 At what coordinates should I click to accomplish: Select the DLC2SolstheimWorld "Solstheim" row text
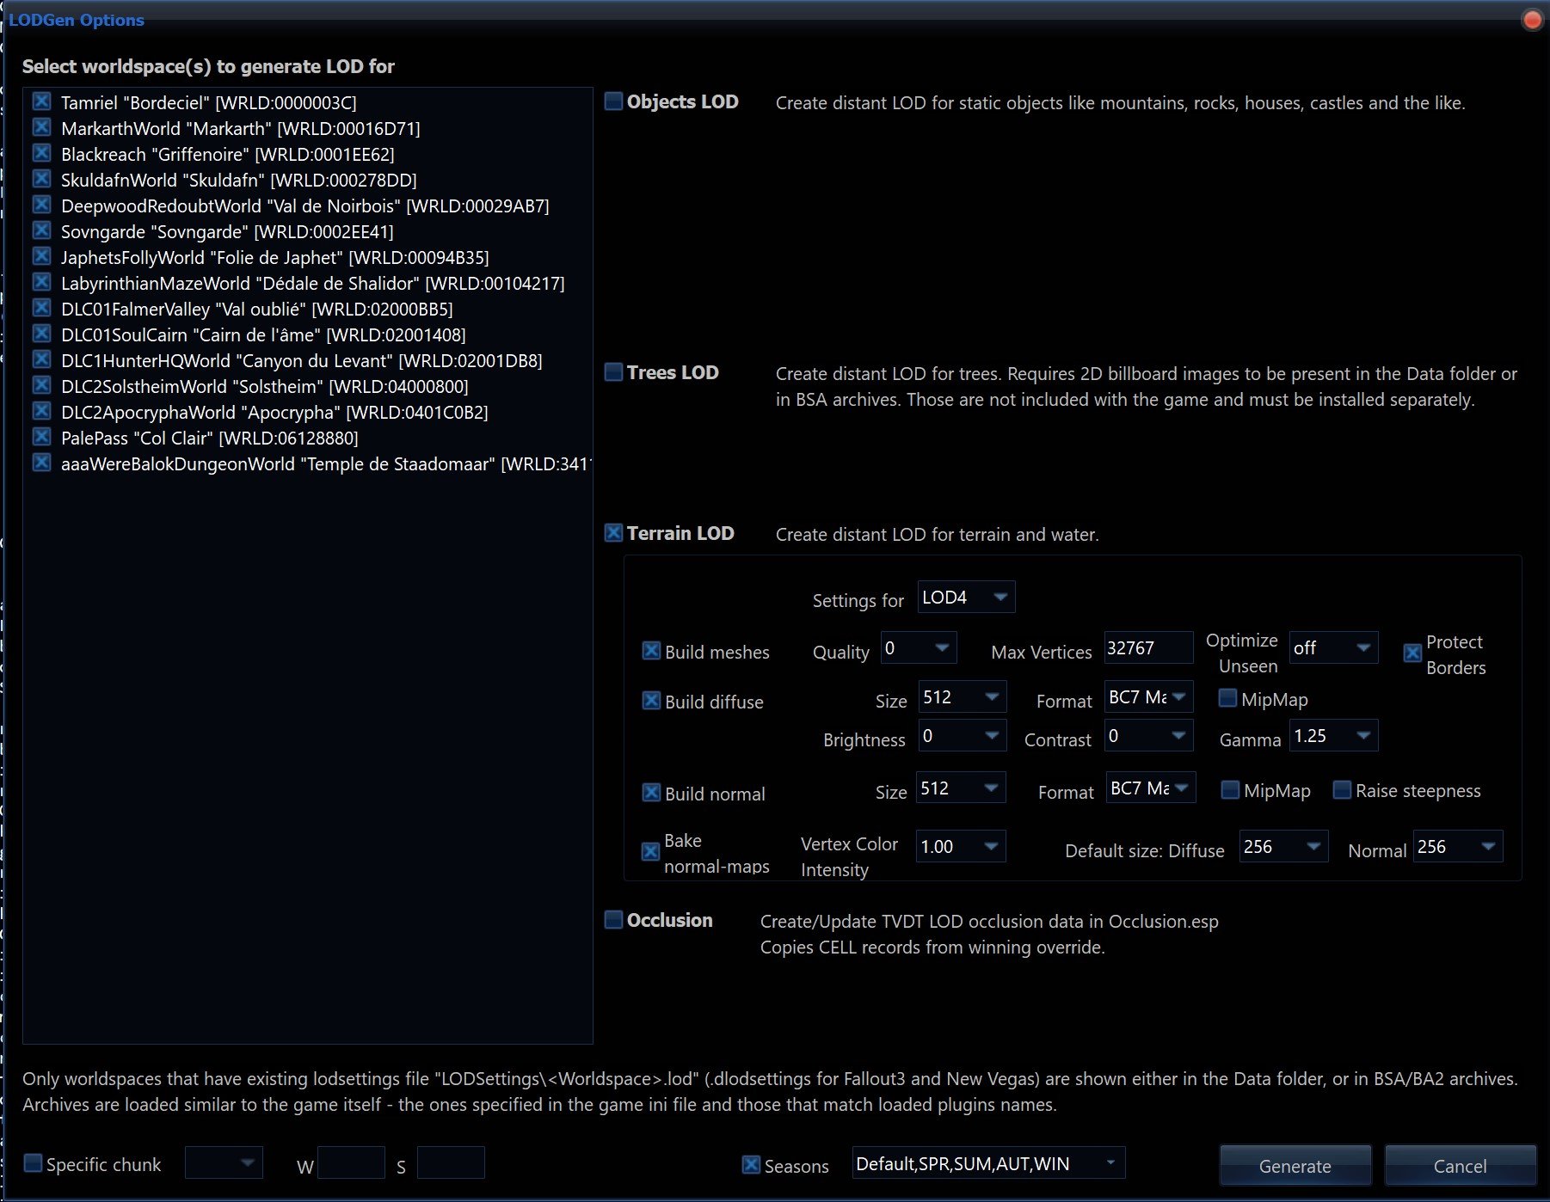click(x=265, y=386)
